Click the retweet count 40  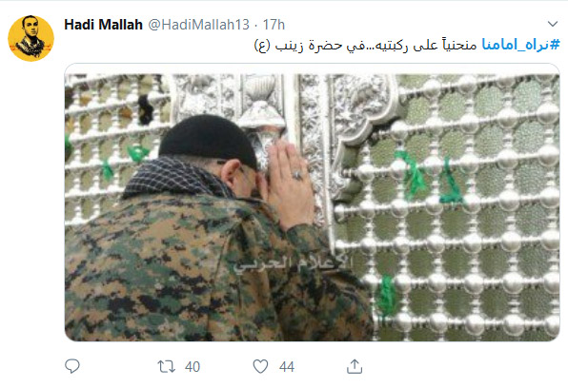pyautogui.click(x=193, y=367)
